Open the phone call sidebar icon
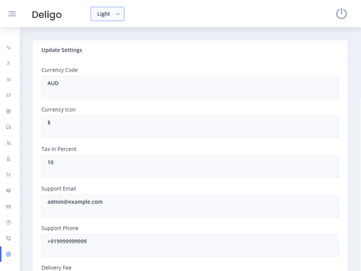 click(x=8, y=238)
